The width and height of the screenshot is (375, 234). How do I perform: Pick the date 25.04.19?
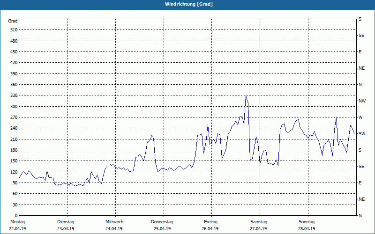[x=162, y=229]
